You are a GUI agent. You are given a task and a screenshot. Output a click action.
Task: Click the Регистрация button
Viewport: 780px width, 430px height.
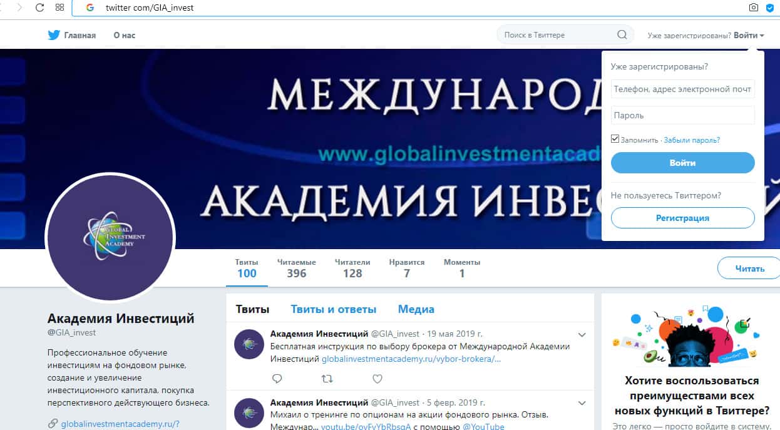point(683,218)
